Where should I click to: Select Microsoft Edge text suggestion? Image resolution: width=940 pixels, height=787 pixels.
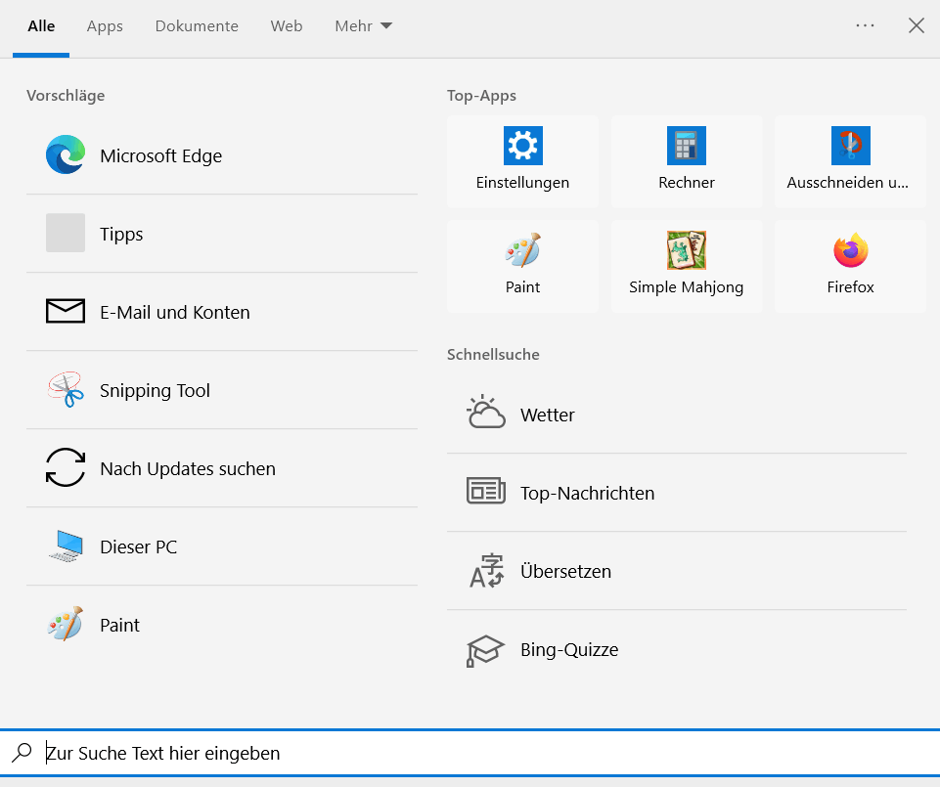pyautogui.click(x=160, y=155)
